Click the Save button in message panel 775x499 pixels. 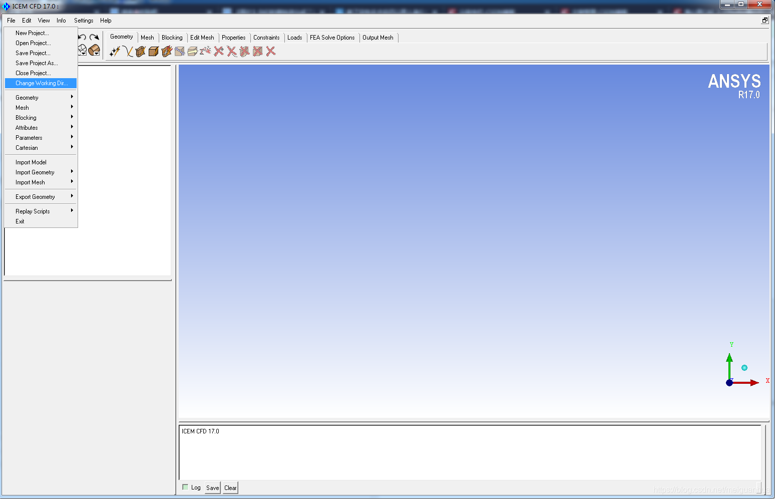pos(213,487)
